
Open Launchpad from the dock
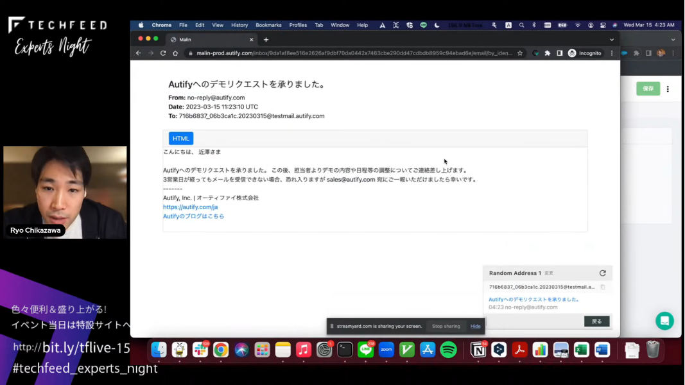262,350
